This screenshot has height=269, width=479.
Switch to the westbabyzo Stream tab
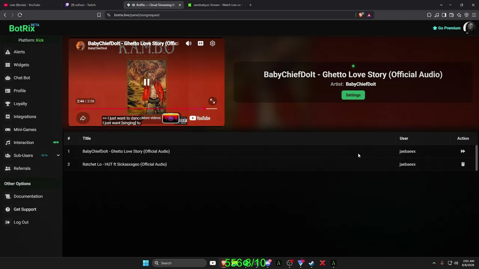(x=215, y=5)
